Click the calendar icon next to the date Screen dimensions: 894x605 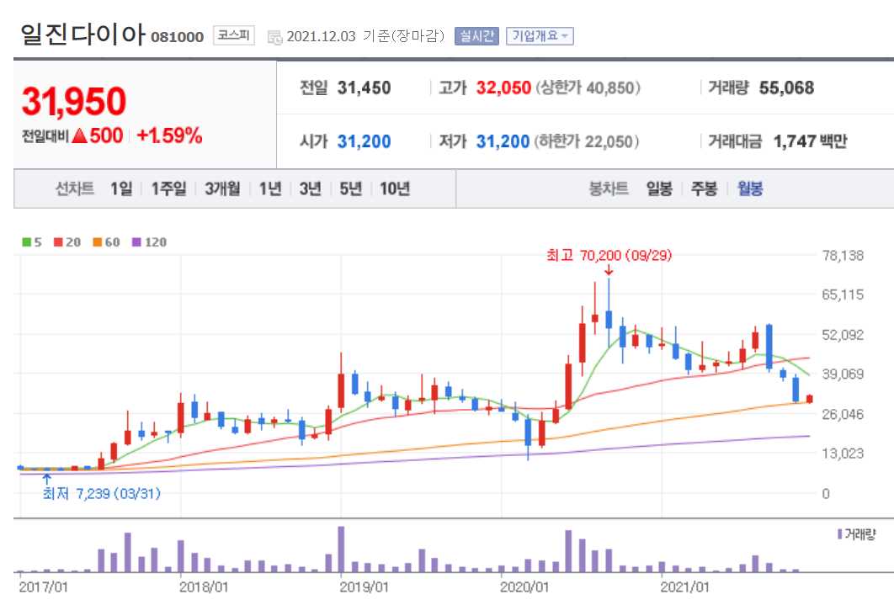pyautogui.click(x=274, y=37)
